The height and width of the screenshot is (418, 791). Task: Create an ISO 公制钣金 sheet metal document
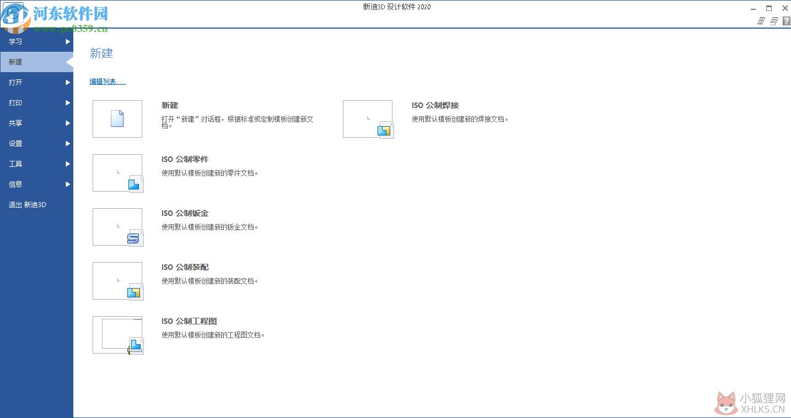(117, 227)
